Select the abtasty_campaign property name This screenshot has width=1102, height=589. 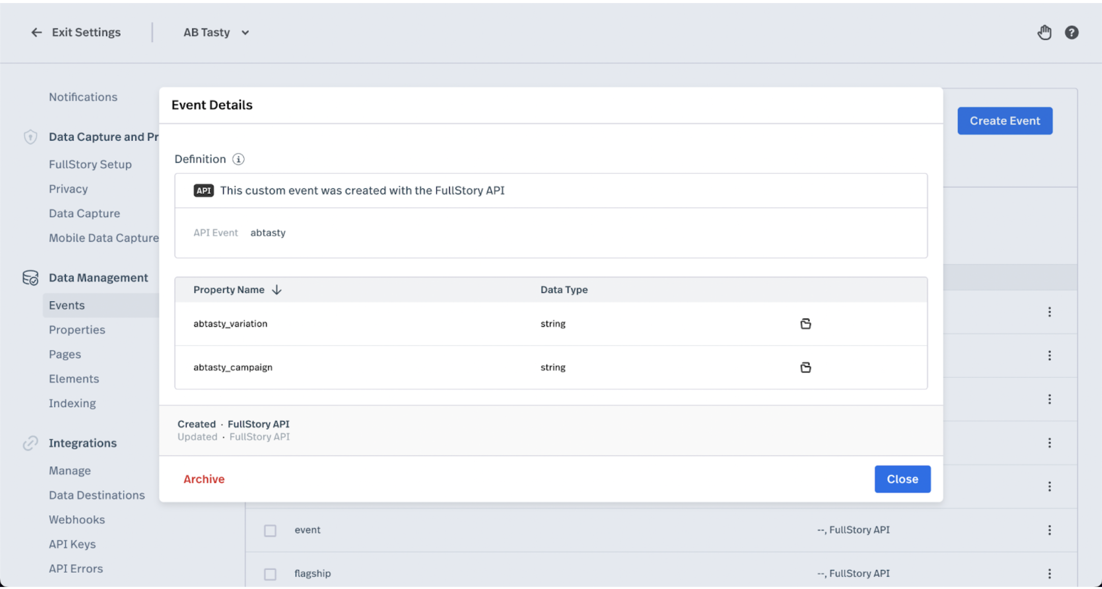(233, 367)
